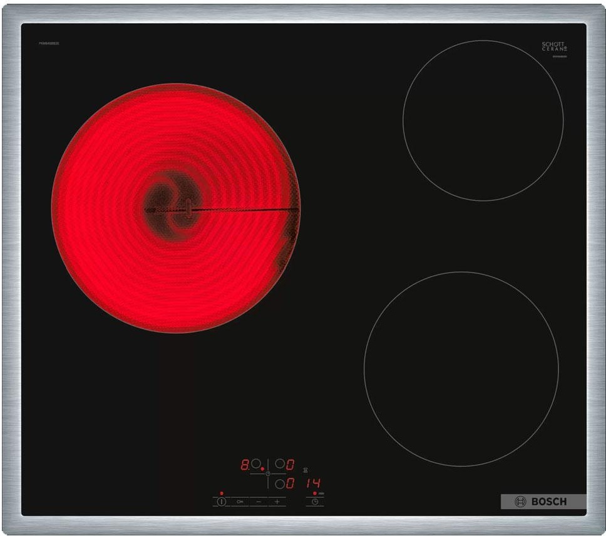This screenshot has width=606, height=536.
Task: Select the upper right zone circle icon
Action: click(x=280, y=464)
